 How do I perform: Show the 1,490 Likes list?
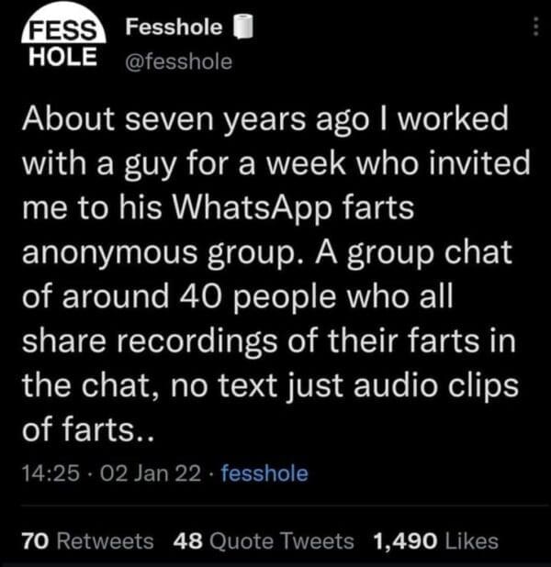[x=436, y=540]
